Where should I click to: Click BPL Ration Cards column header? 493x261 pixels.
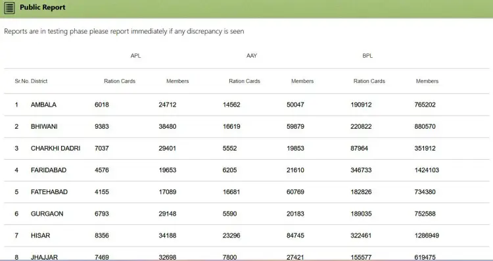369,81
